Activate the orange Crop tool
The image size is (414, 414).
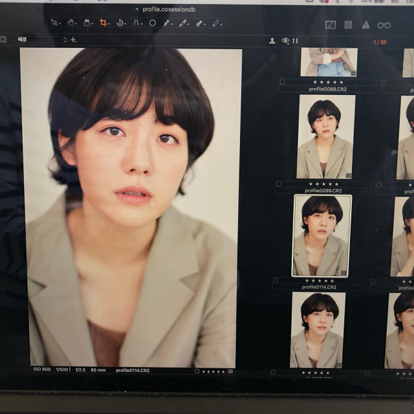[x=104, y=23]
